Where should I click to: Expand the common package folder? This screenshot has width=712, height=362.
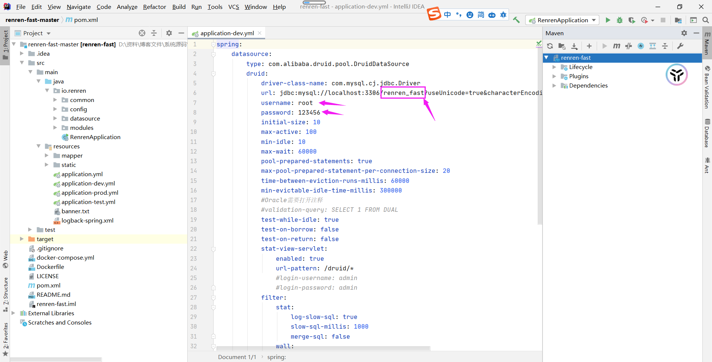(55, 100)
